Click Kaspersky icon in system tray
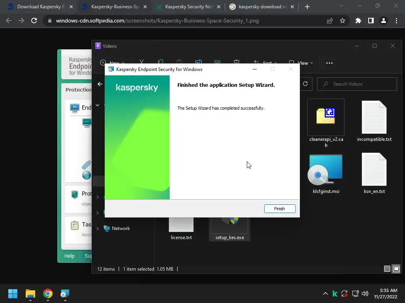The height and width of the screenshot is (303, 405). [x=335, y=294]
